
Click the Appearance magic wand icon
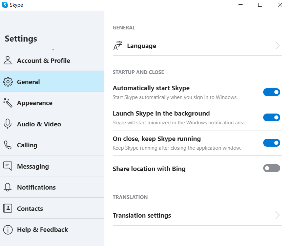pyautogui.click(x=8, y=103)
